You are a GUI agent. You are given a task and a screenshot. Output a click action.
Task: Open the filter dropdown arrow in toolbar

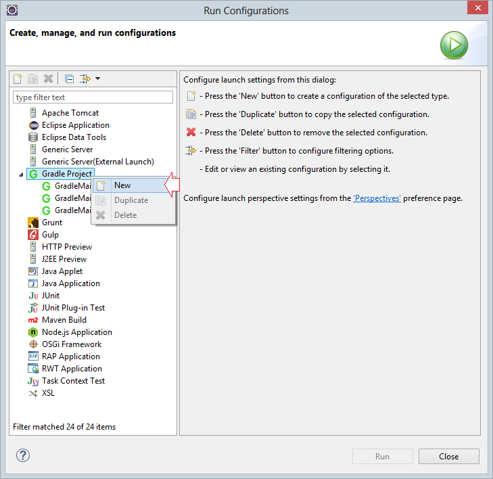98,78
